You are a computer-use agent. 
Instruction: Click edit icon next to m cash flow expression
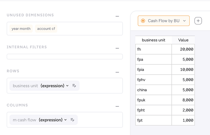[x=72, y=120]
